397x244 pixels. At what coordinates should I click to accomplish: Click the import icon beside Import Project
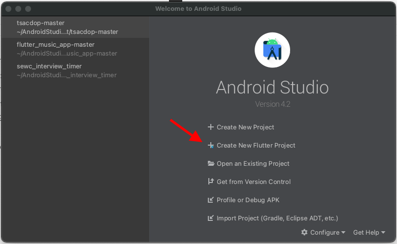[x=211, y=218]
